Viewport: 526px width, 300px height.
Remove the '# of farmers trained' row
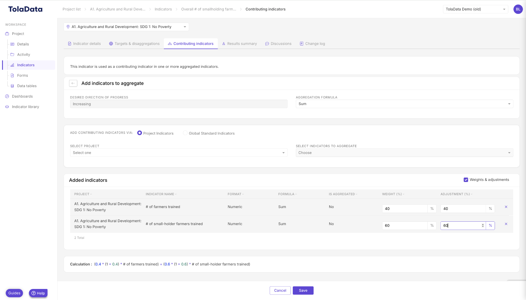coord(506,207)
